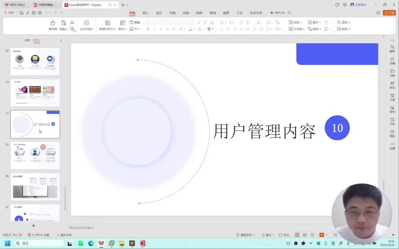Image resolution: width=399 pixels, height=249 pixels.
Task: Switch to the Tools (工具) tab
Action: (x=239, y=13)
